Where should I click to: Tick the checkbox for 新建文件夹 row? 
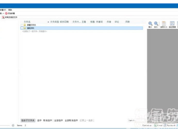click(22, 25)
